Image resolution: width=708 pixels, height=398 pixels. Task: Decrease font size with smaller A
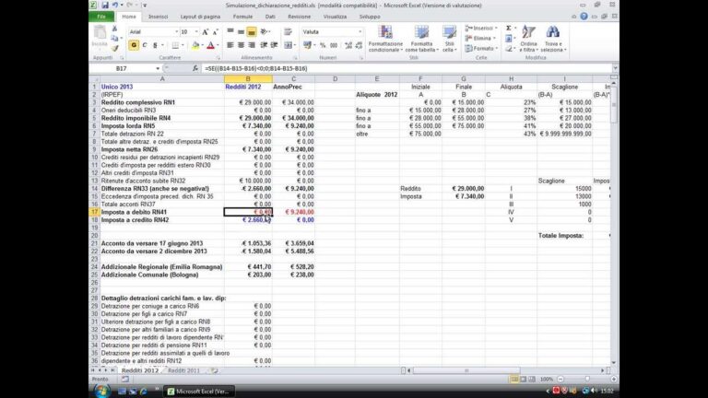(216, 32)
